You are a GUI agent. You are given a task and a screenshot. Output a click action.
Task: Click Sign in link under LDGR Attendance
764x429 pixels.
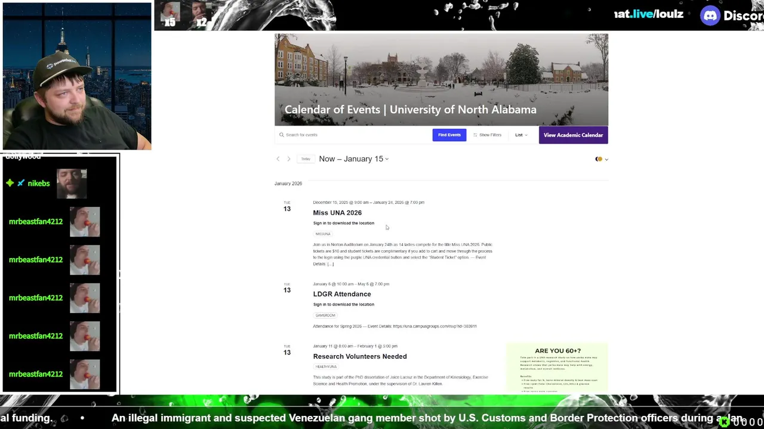pos(344,304)
